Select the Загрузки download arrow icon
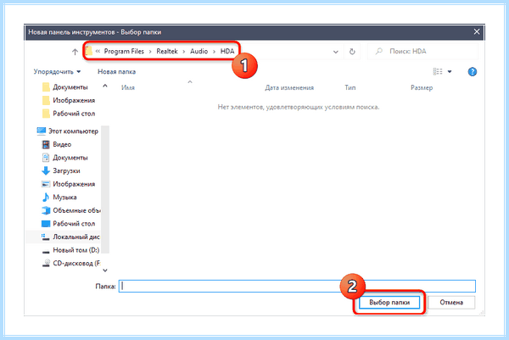Viewport: 509px width, 340px height. tap(46, 170)
